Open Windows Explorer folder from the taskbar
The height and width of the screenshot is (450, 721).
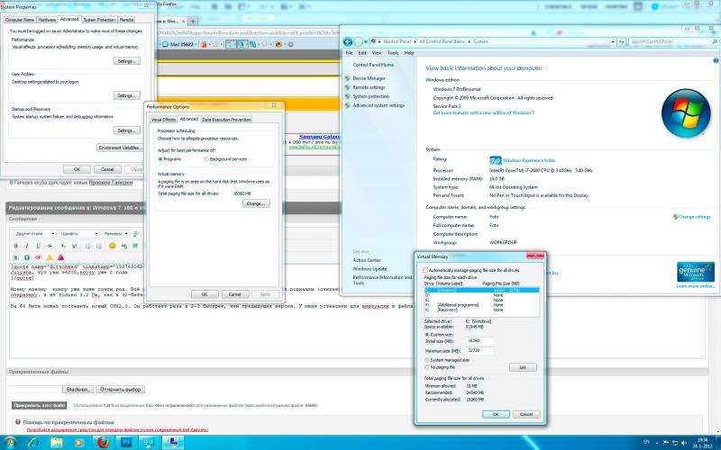pyautogui.click(x=57, y=443)
